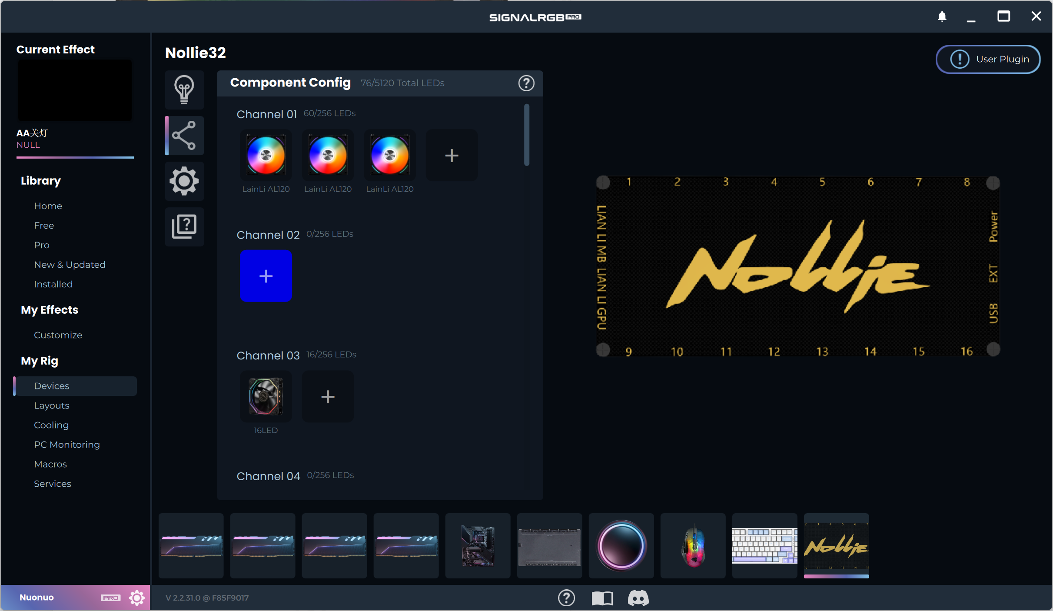Viewport: 1053px width, 611px height.
Task: Open notifications bell icon
Action: pos(942,17)
